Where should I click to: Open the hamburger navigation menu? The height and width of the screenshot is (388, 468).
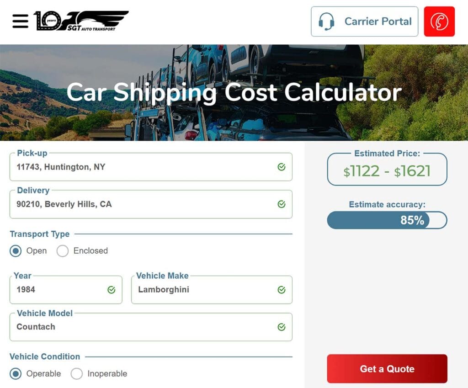coord(19,21)
